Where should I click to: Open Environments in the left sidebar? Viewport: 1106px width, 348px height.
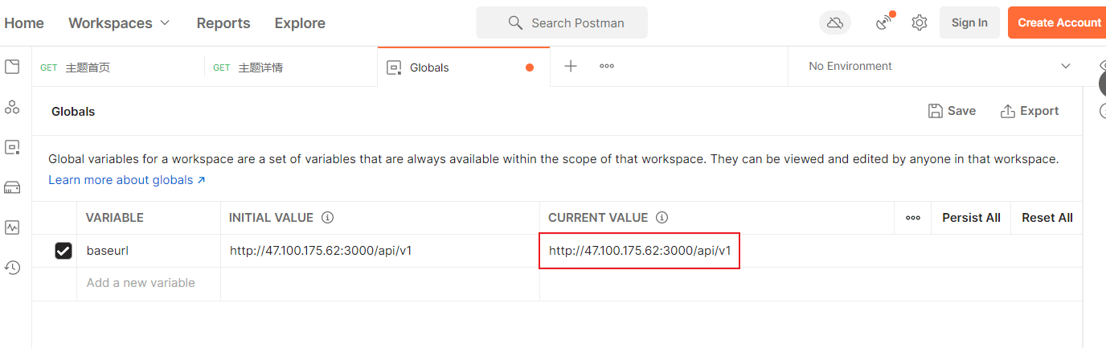pos(12,147)
